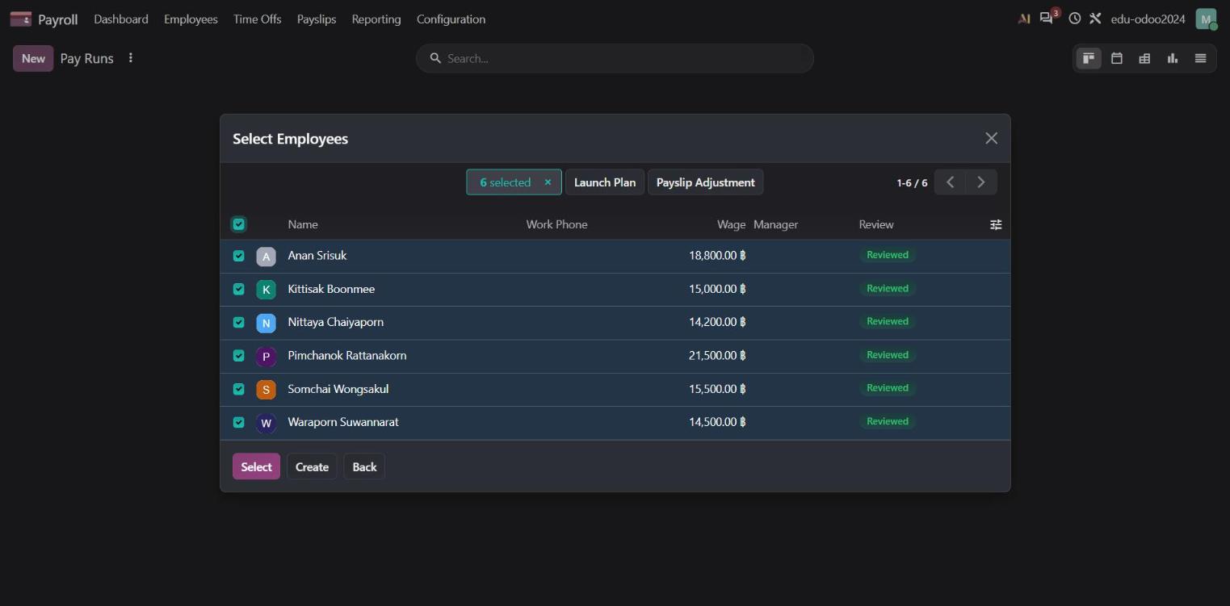The height and width of the screenshot is (606, 1230).
Task: Open the Reporting menu
Action: point(376,19)
